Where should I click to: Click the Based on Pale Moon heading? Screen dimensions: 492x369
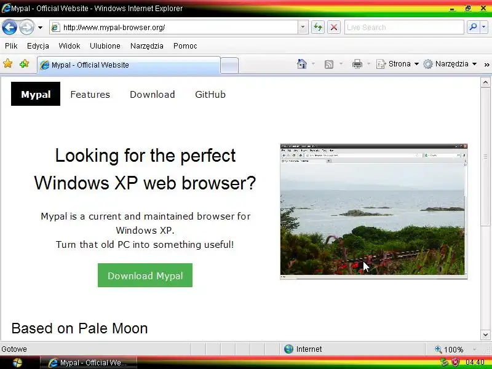pos(79,328)
